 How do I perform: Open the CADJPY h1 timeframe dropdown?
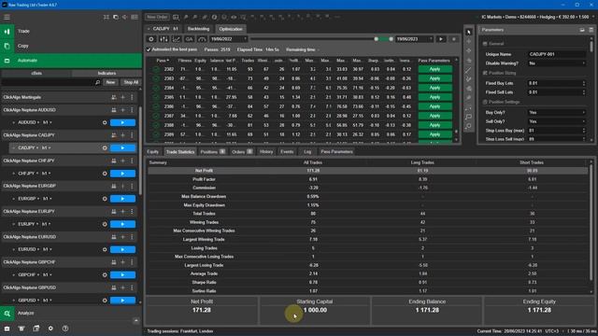(x=47, y=147)
